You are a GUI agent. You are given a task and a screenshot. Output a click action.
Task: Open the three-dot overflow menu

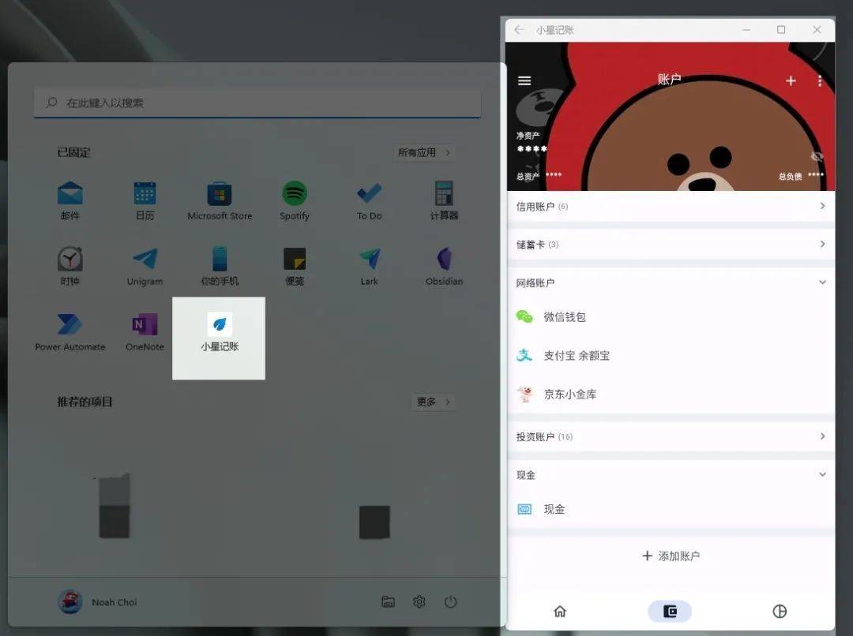point(819,81)
